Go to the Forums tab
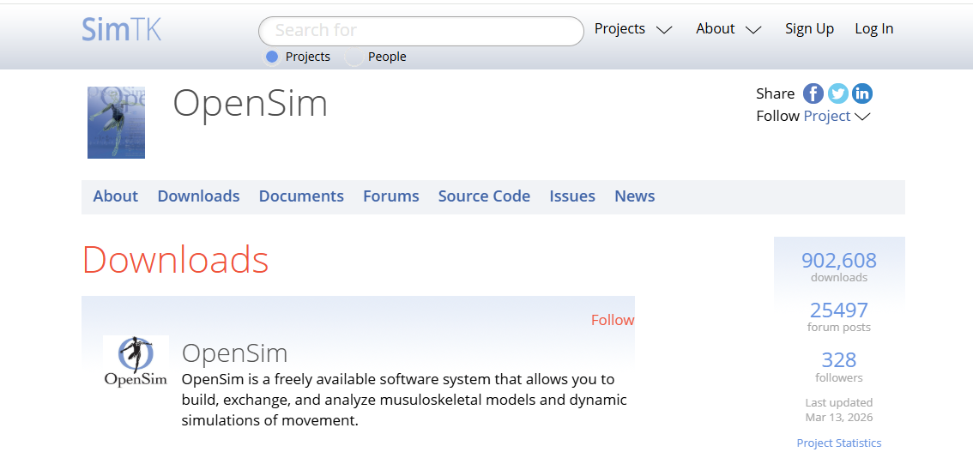973x458 pixels. [x=391, y=196]
